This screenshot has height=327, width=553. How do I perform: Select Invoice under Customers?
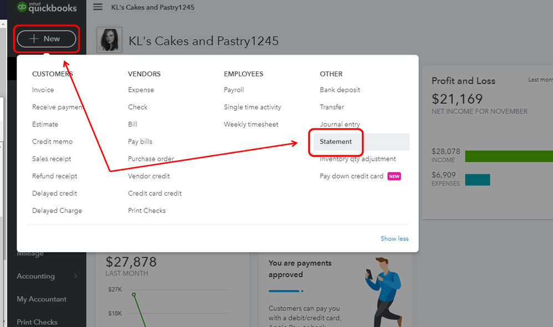(x=43, y=90)
